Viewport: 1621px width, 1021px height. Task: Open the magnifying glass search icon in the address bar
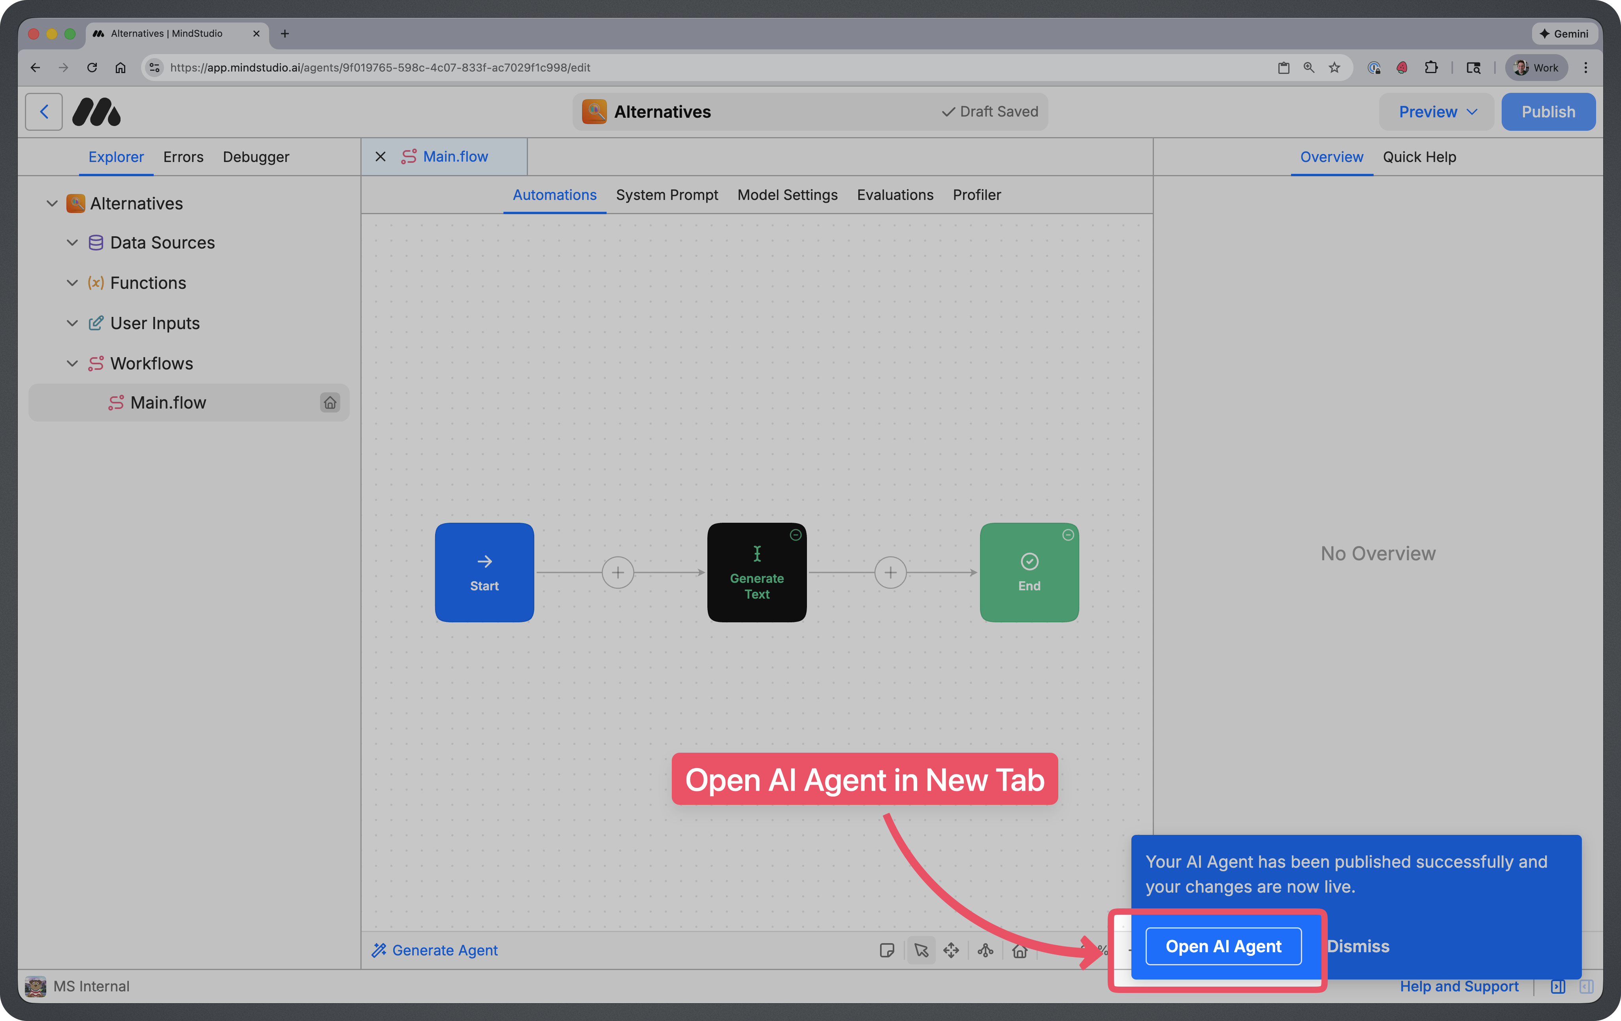point(1309,67)
